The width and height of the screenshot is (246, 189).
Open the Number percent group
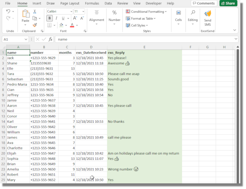click(x=114, y=17)
